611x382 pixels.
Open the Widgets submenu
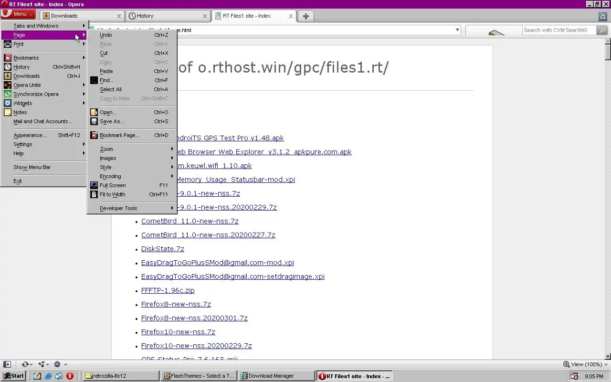pyautogui.click(x=44, y=103)
